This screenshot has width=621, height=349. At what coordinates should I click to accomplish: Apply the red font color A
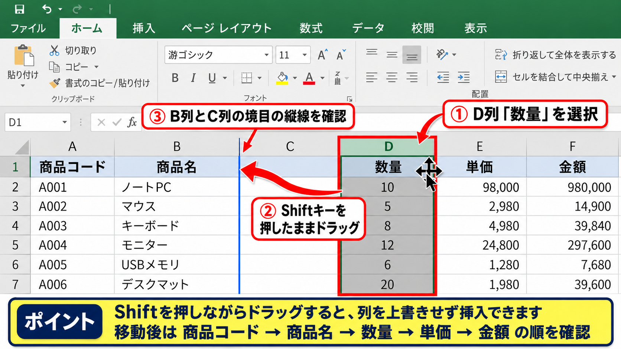[309, 78]
